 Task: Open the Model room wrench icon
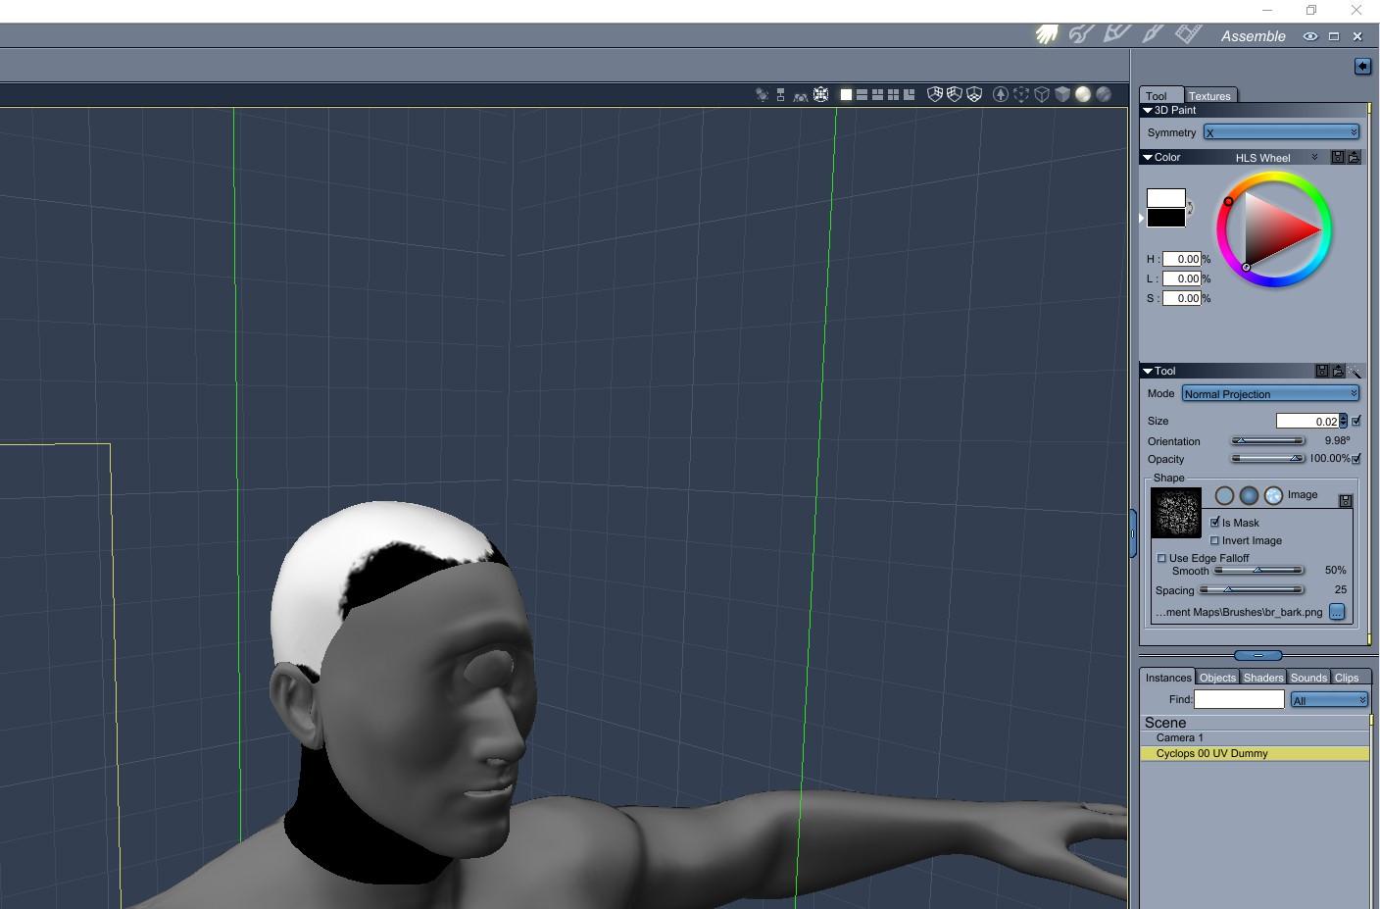click(x=1081, y=35)
